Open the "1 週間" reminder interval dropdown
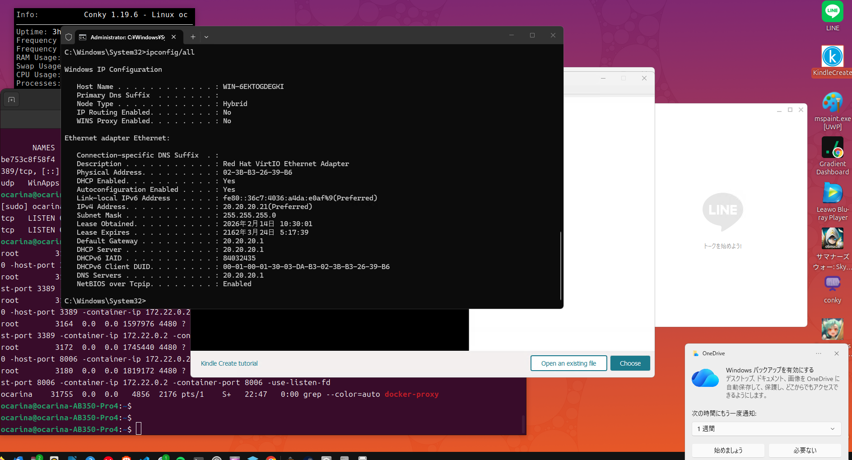This screenshot has width=852, height=460. (x=766, y=428)
